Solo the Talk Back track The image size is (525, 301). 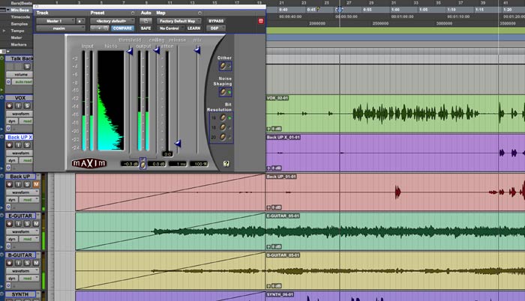(x=27, y=67)
